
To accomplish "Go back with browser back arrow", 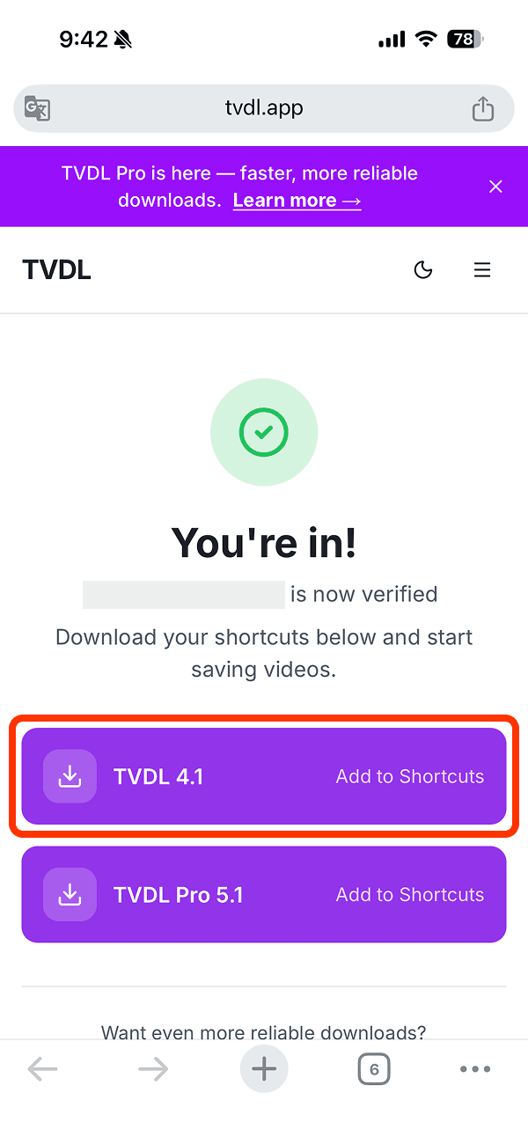I will click(x=42, y=1069).
